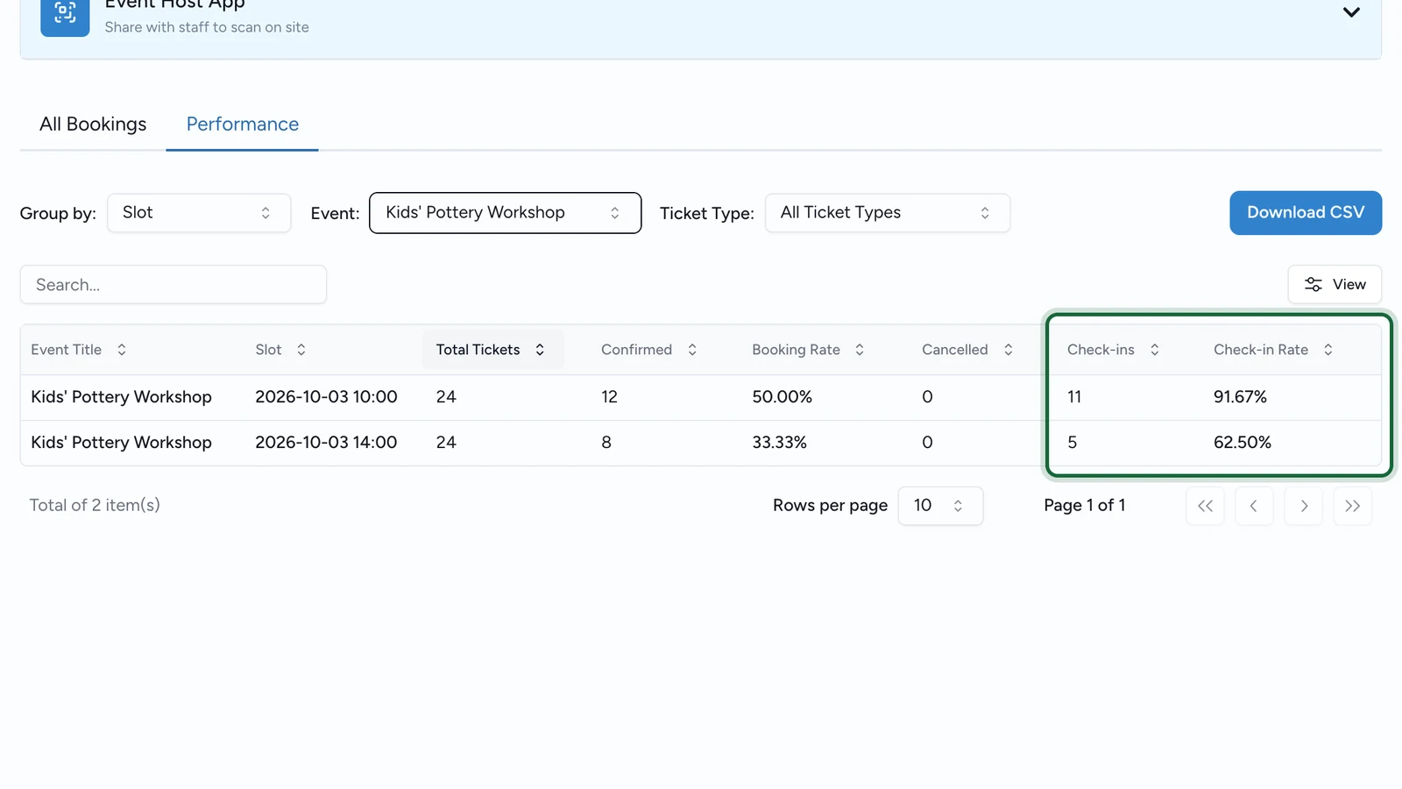
Task: Click the 50.00% booking rate cell
Action: pos(782,397)
